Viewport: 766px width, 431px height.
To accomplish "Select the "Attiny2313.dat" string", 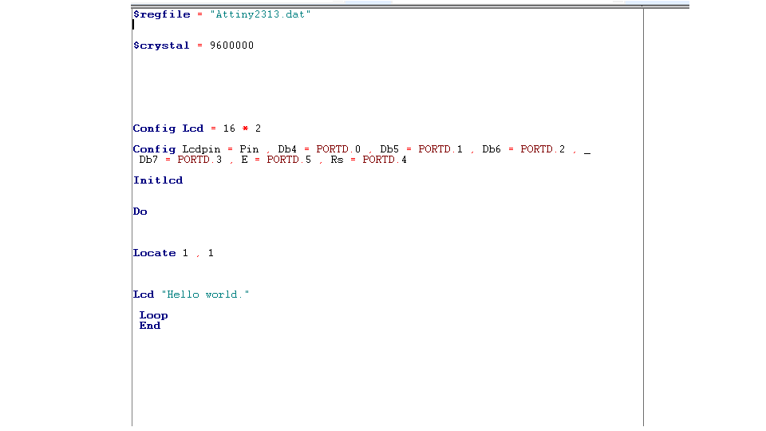I will (x=260, y=14).
